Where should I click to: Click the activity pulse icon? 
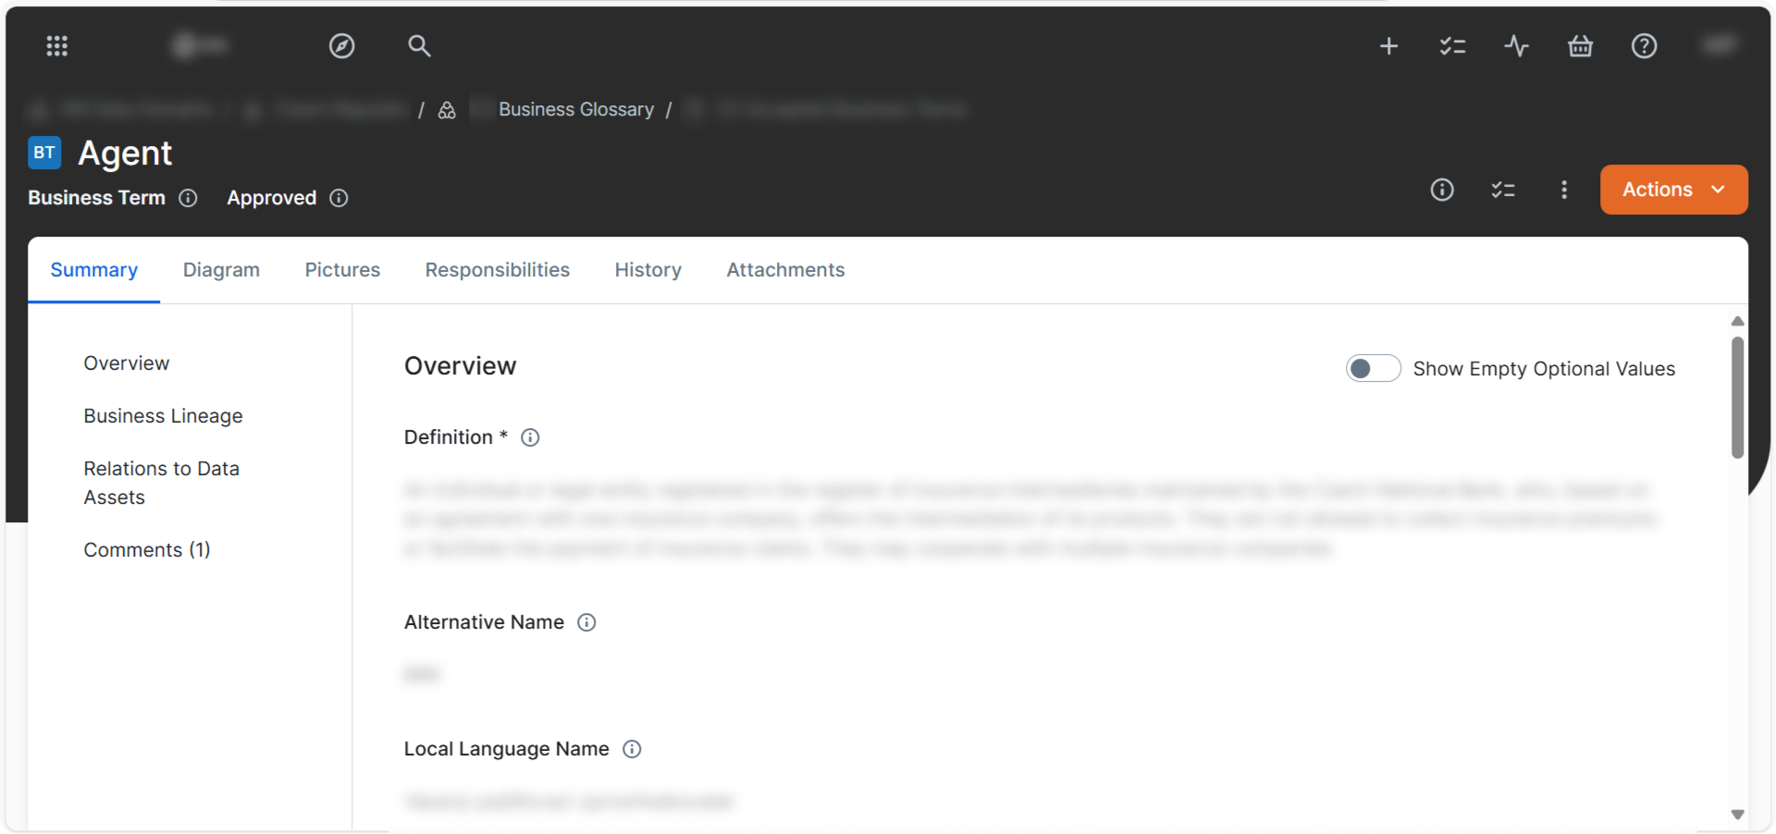[1516, 45]
